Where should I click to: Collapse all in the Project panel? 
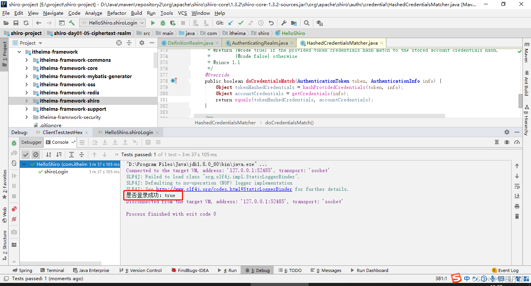pyautogui.click(x=129, y=43)
